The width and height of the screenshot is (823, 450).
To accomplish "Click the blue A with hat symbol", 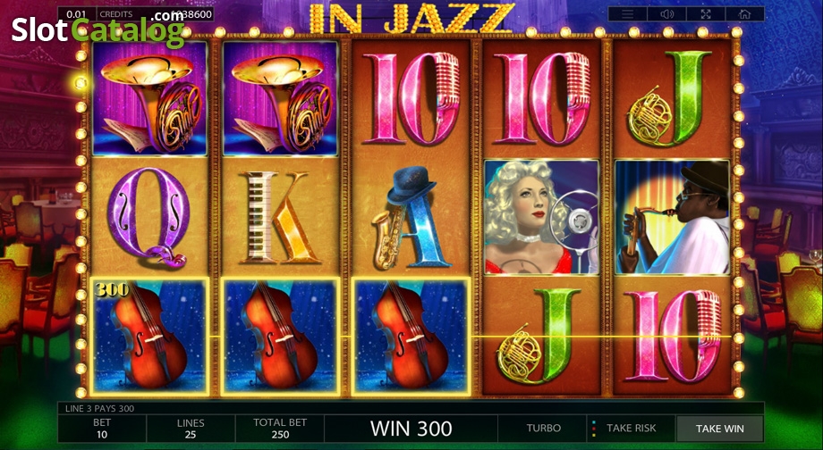I will [411, 217].
